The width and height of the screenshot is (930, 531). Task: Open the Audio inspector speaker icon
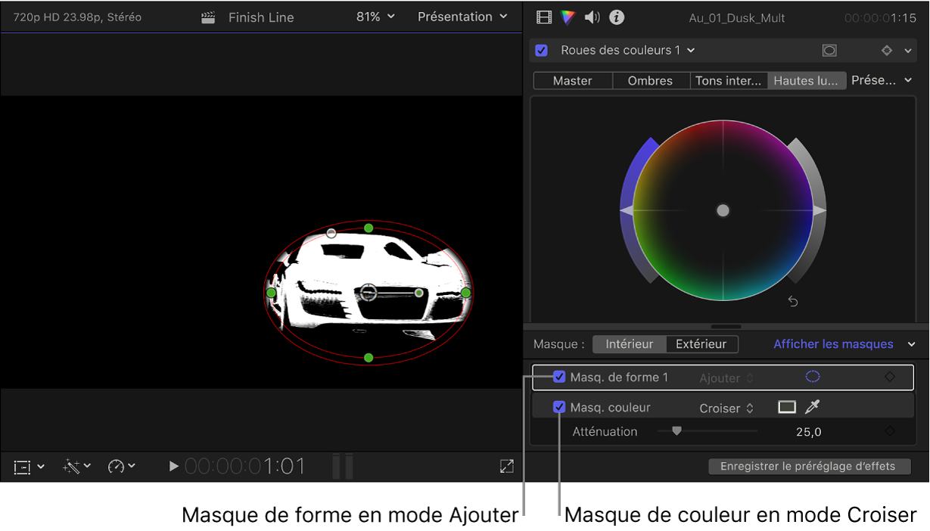point(592,17)
